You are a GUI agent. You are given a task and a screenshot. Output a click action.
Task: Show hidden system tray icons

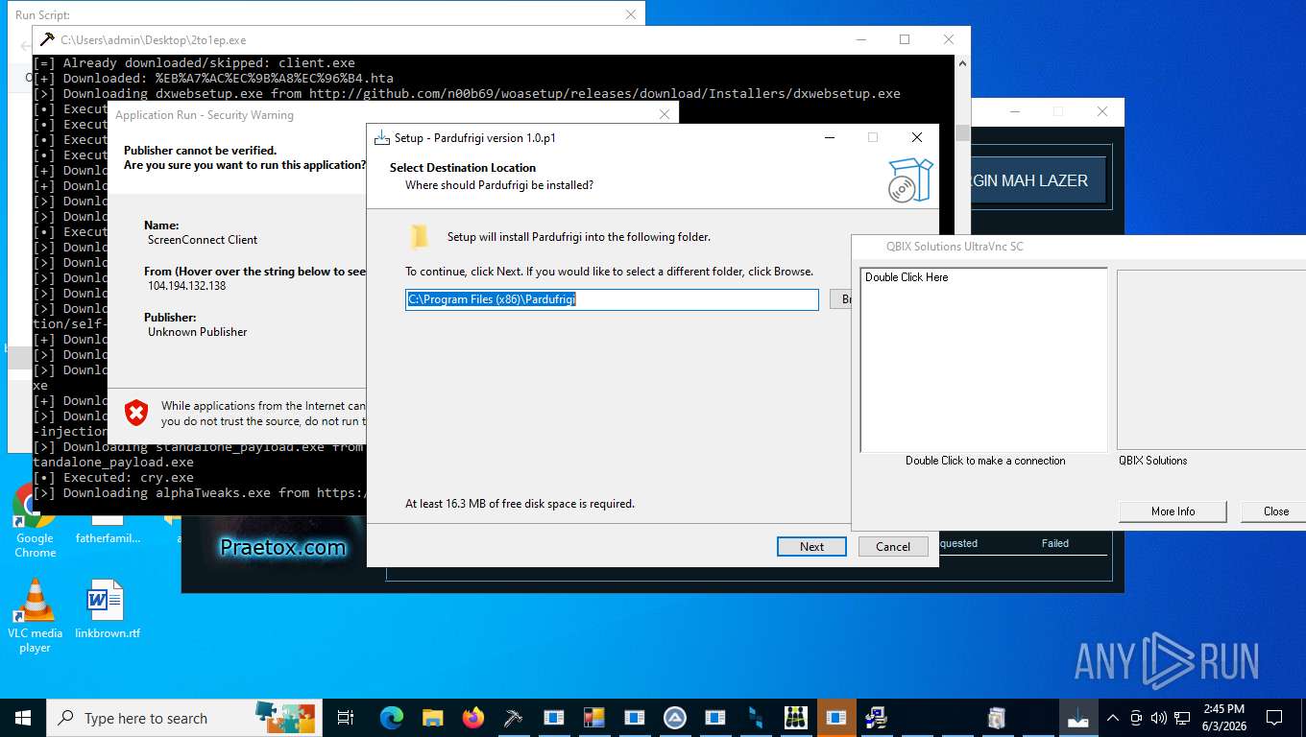click(x=1113, y=718)
